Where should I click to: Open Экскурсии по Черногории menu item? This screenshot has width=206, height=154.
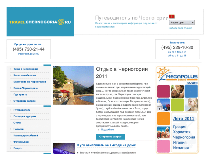(x=30, y=82)
